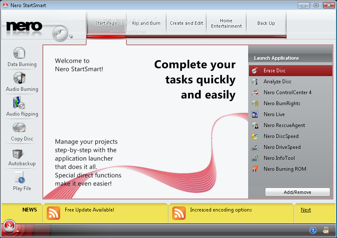
Task: Expand the dropdown arrow beside the Nero orb
Action: click(x=71, y=37)
